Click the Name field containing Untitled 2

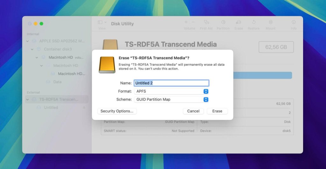171,83
